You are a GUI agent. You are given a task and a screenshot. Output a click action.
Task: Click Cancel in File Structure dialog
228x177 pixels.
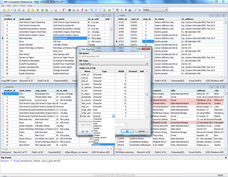tap(142, 131)
